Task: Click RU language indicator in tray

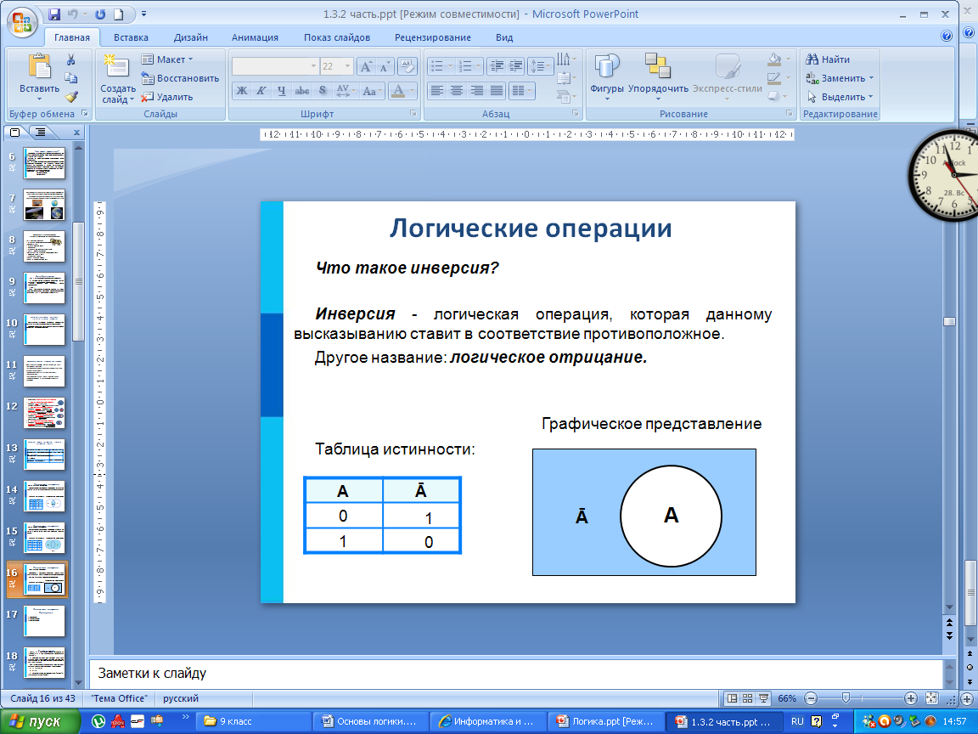Action: [x=797, y=721]
